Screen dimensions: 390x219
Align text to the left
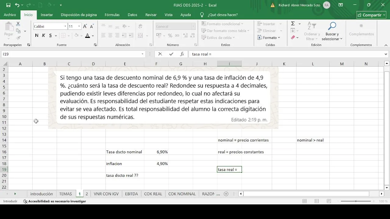tap(103, 36)
